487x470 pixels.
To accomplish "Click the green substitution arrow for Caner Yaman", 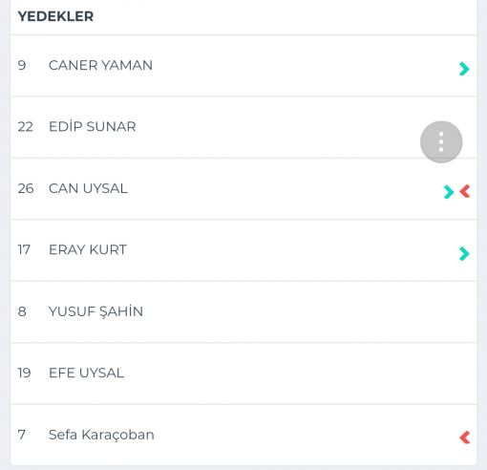I will [464, 69].
